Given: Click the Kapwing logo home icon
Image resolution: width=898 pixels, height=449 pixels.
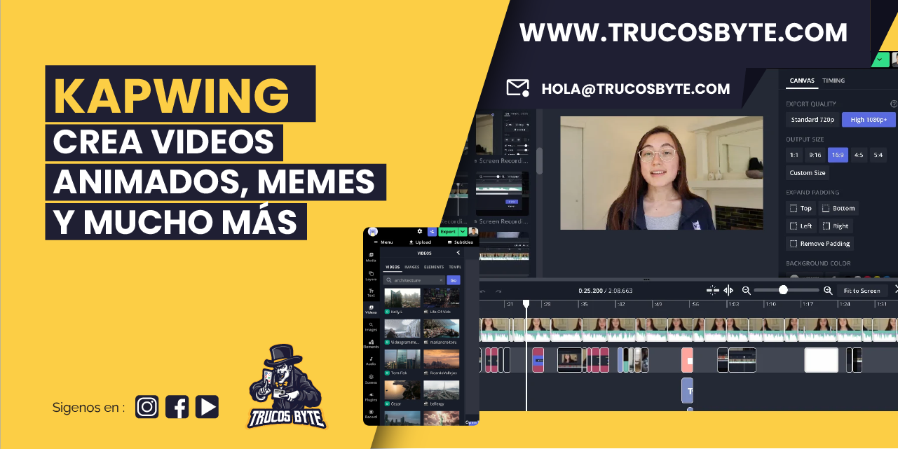Looking at the screenshot, I should point(373,232).
